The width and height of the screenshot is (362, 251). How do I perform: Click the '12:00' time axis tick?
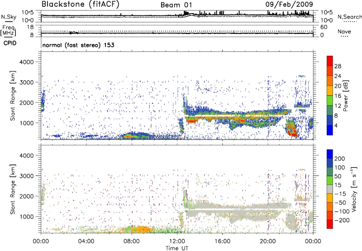[177, 241]
